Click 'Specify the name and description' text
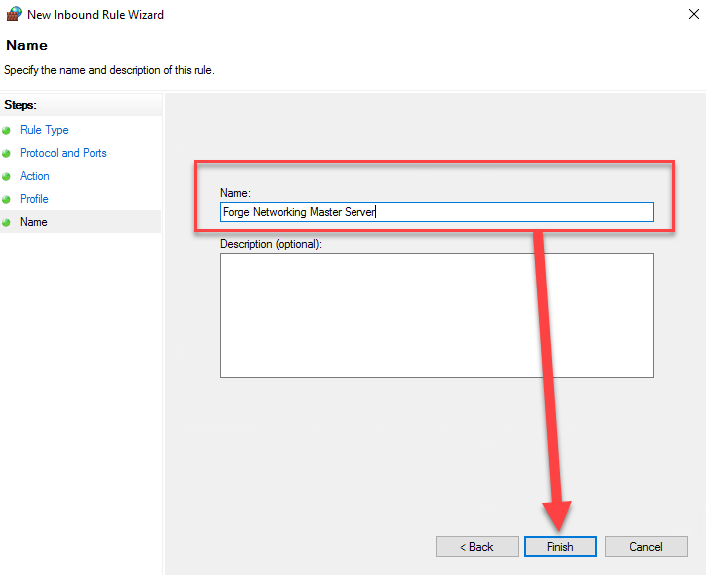Screen dimensions: 706x575 (x=109, y=70)
